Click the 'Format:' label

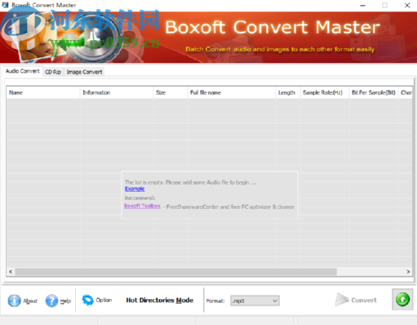point(215,301)
